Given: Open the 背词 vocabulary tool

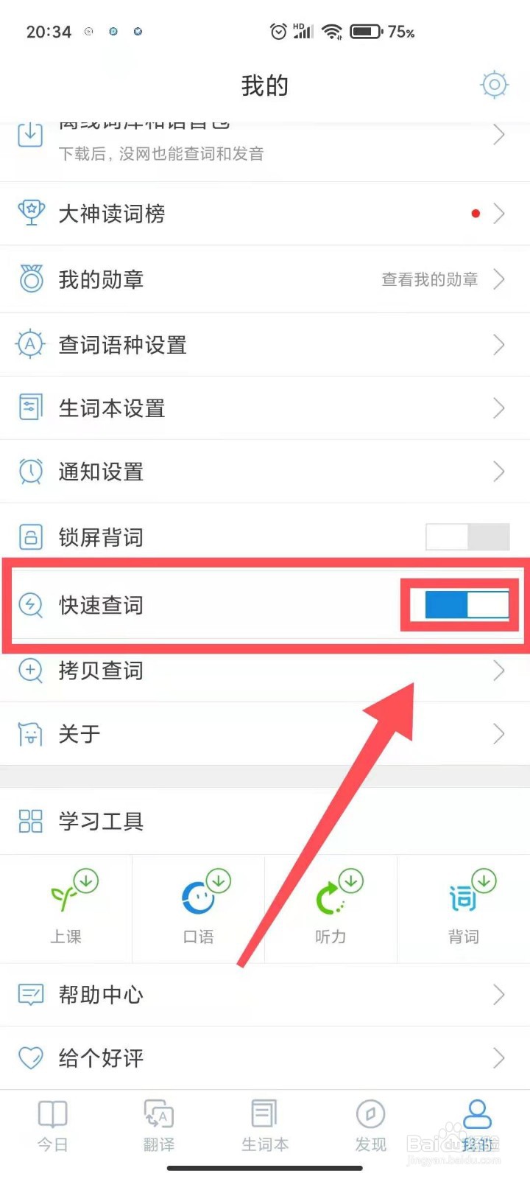Looking at the screenshot, I should pos(464,908).
